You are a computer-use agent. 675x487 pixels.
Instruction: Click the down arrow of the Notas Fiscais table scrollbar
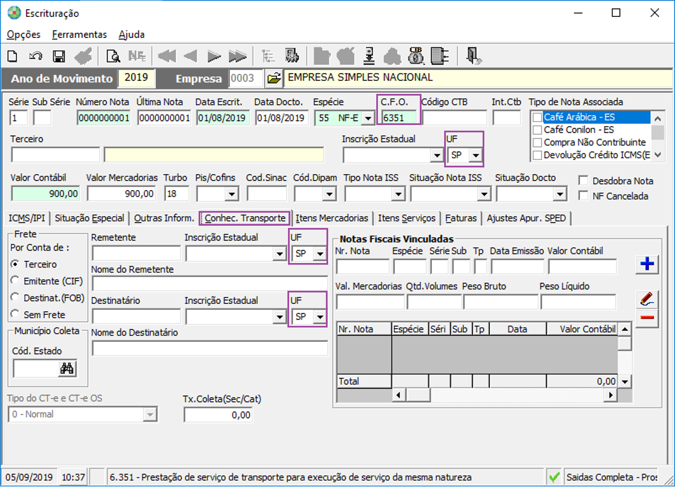click(625, 381)
